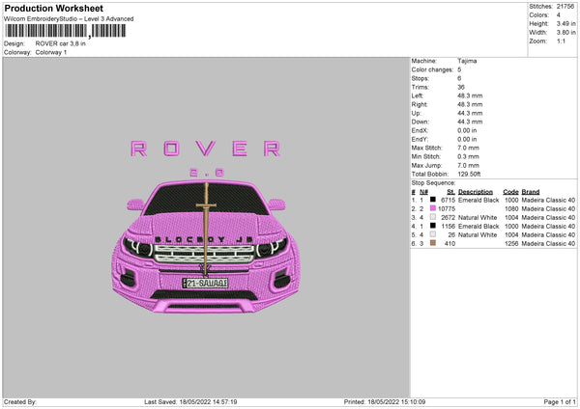Click the 'Printed' timestamp in footer
The height and width of the screenshot is (409, 580).
coord(385,402)
